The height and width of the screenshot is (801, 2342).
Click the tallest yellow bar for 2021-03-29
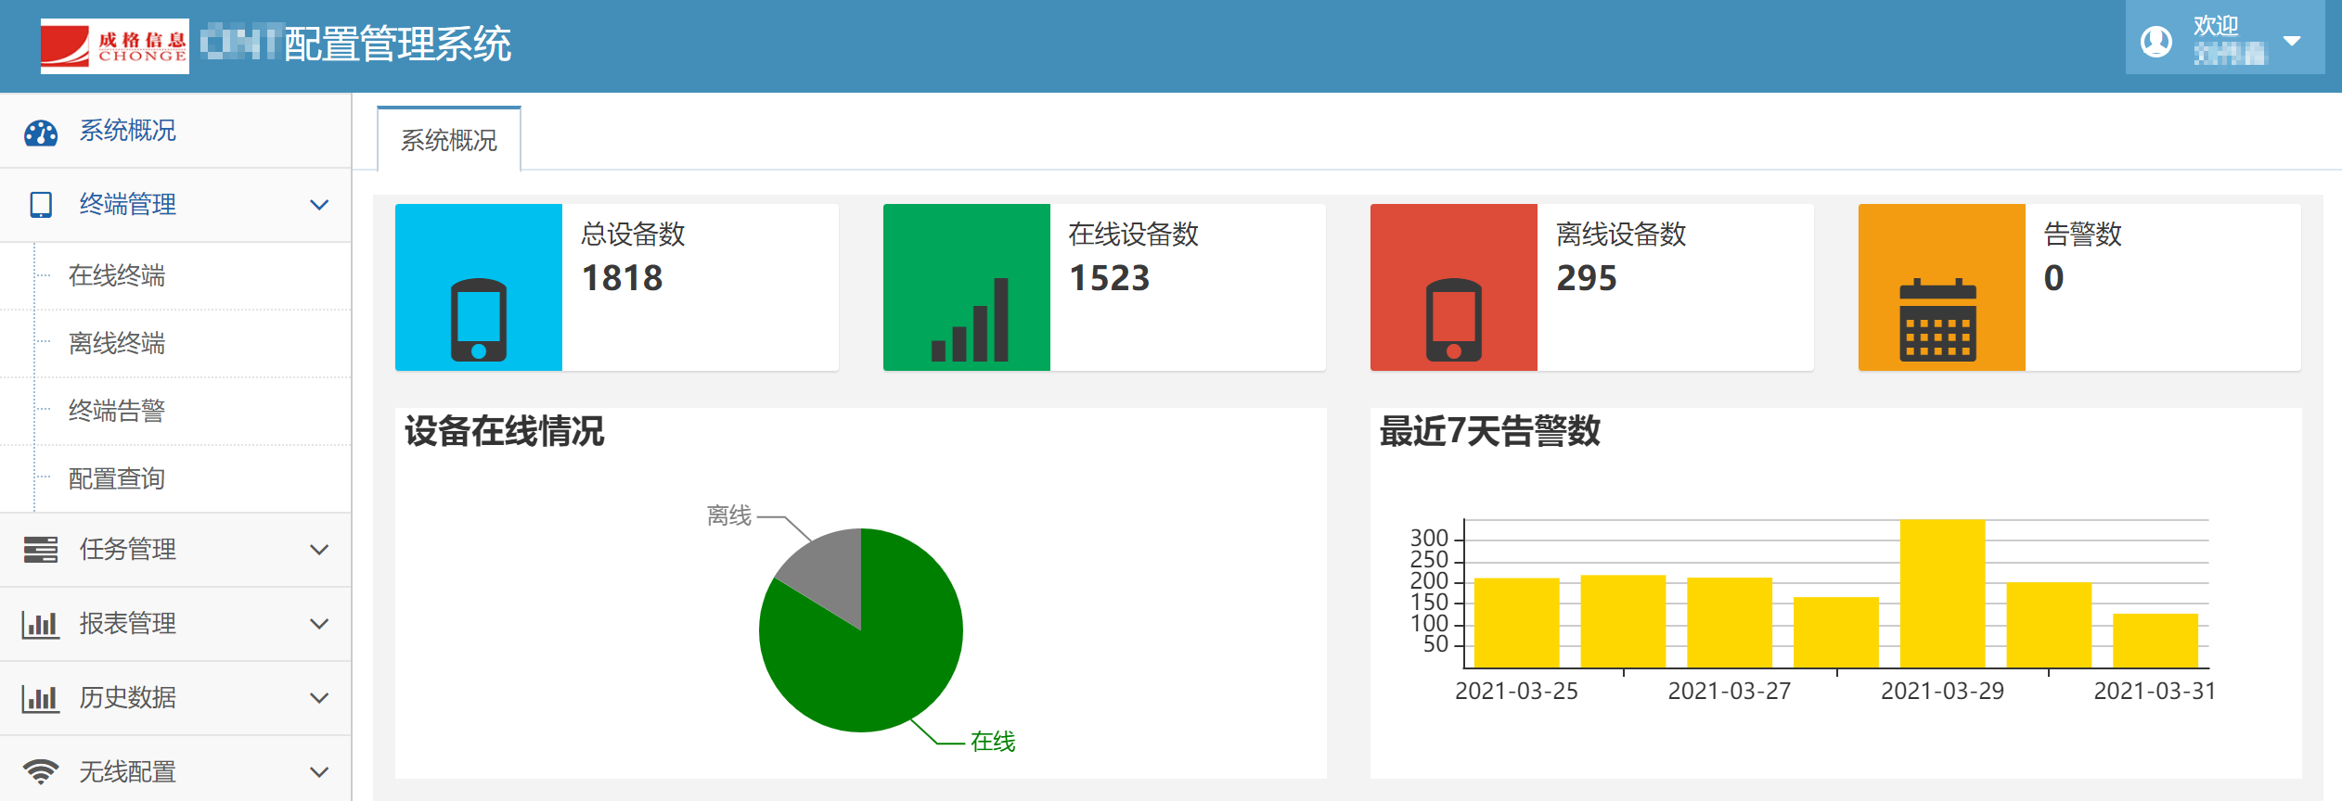[1942, 593]
